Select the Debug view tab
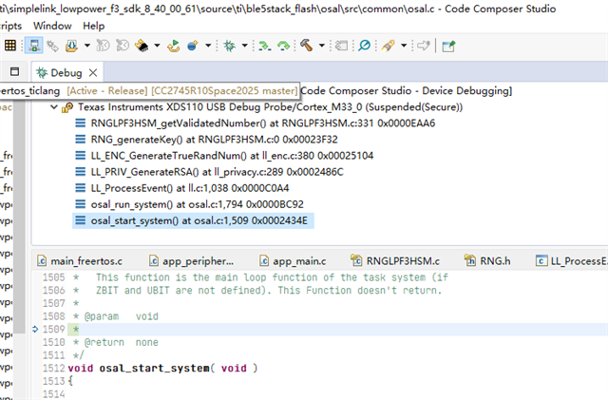This screenshot has width=608, height=400. click(66, 73)
